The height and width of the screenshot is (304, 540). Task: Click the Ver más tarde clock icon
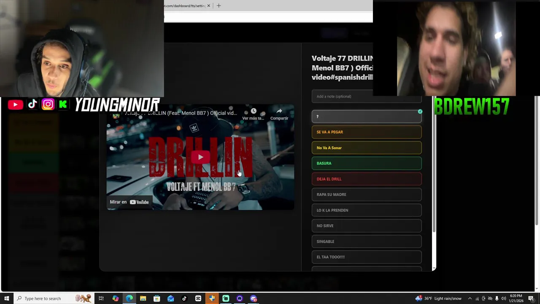253,111
